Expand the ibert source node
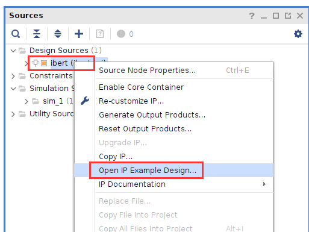 (x=27, y=63)
